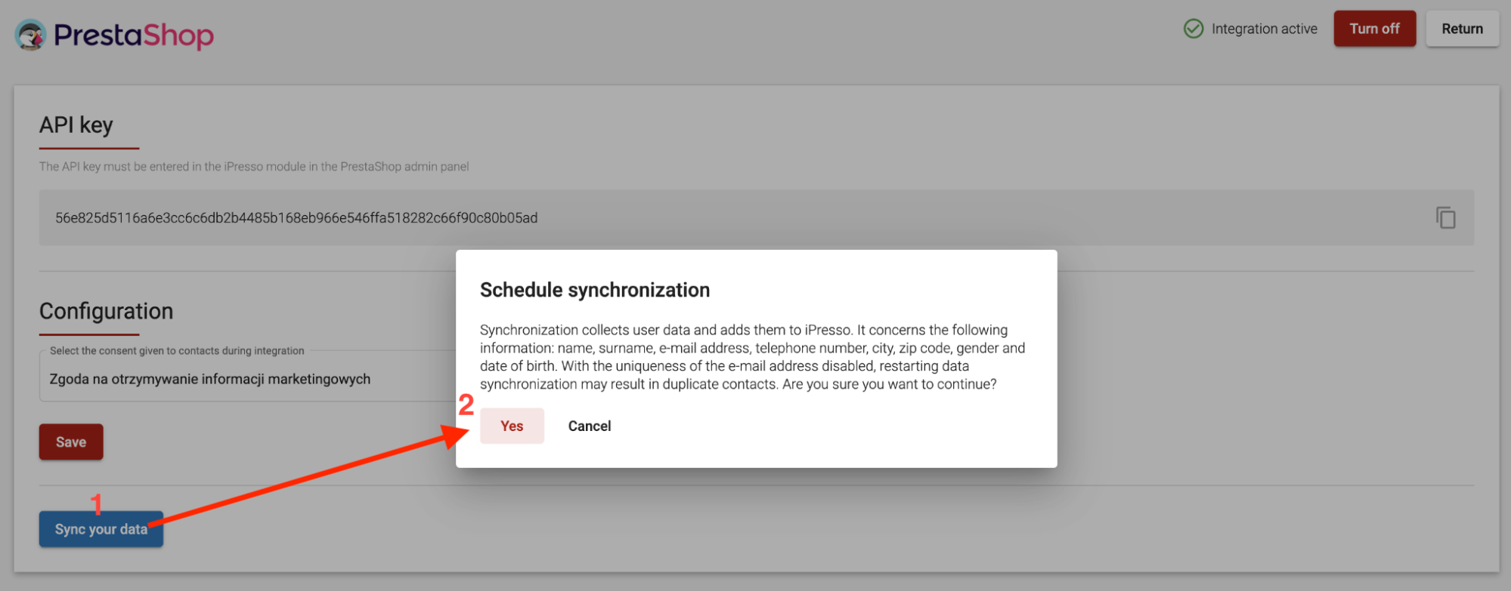Click the 'Select the consent given' field label
This screenshot has height=591, width=1511.
pos(177,351)
